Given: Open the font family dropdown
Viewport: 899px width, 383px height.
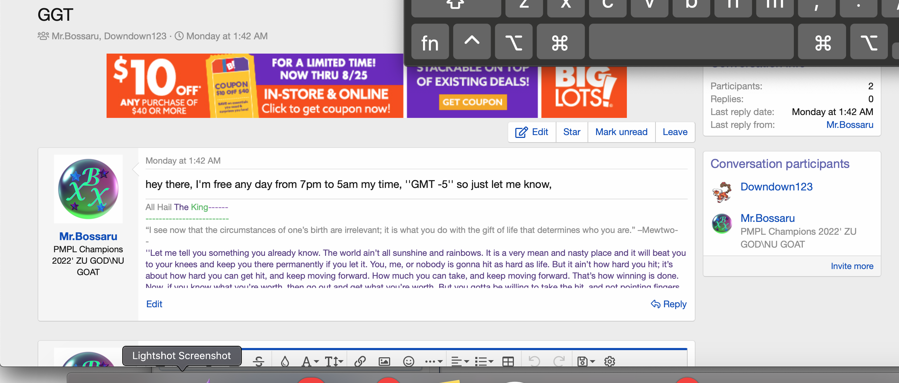Looking at the screenshot, I should click(x=310, y=361).
